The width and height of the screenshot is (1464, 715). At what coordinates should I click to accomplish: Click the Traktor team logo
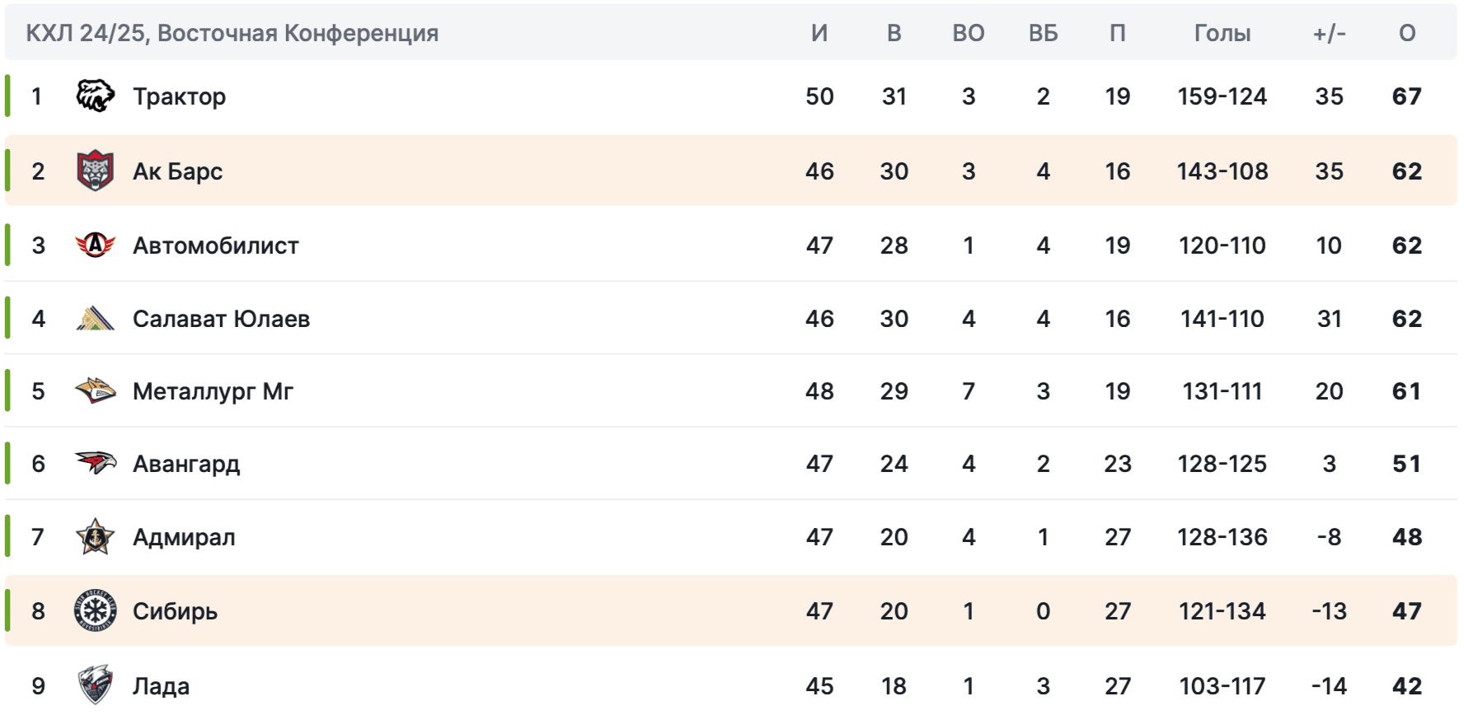pos(95,96)
